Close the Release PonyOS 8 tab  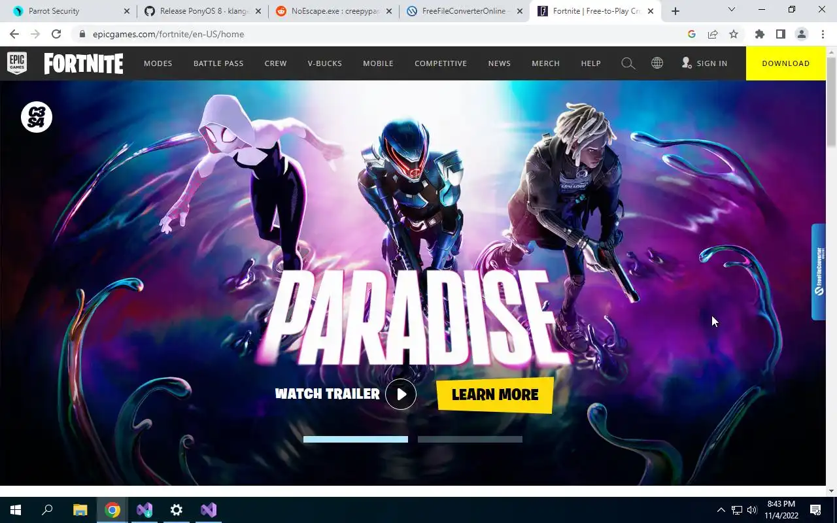pos(258,11)
